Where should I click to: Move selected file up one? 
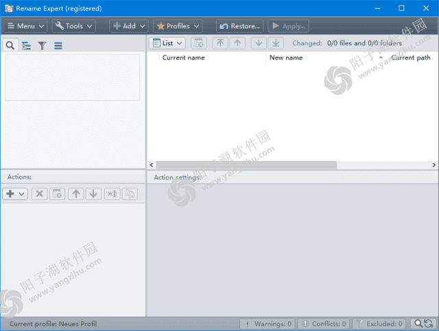(x=237, y=43)
